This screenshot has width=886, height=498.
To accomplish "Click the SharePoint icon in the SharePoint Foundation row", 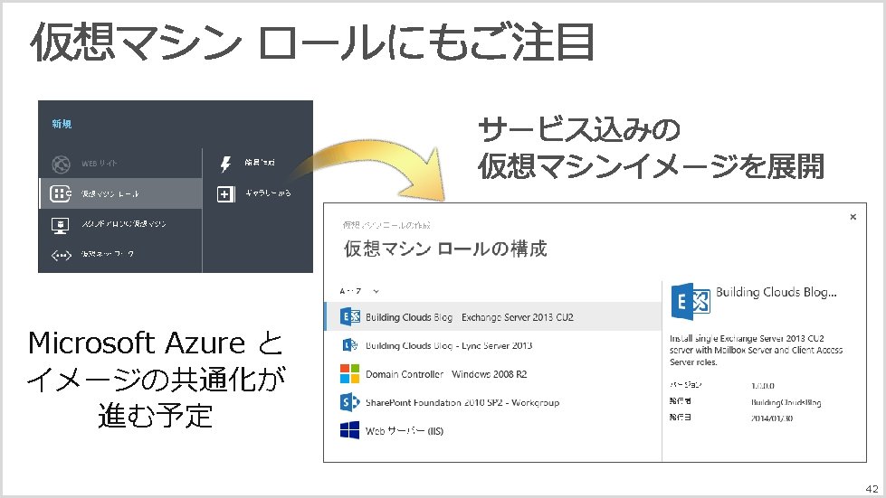I will [x=349, y=401].
